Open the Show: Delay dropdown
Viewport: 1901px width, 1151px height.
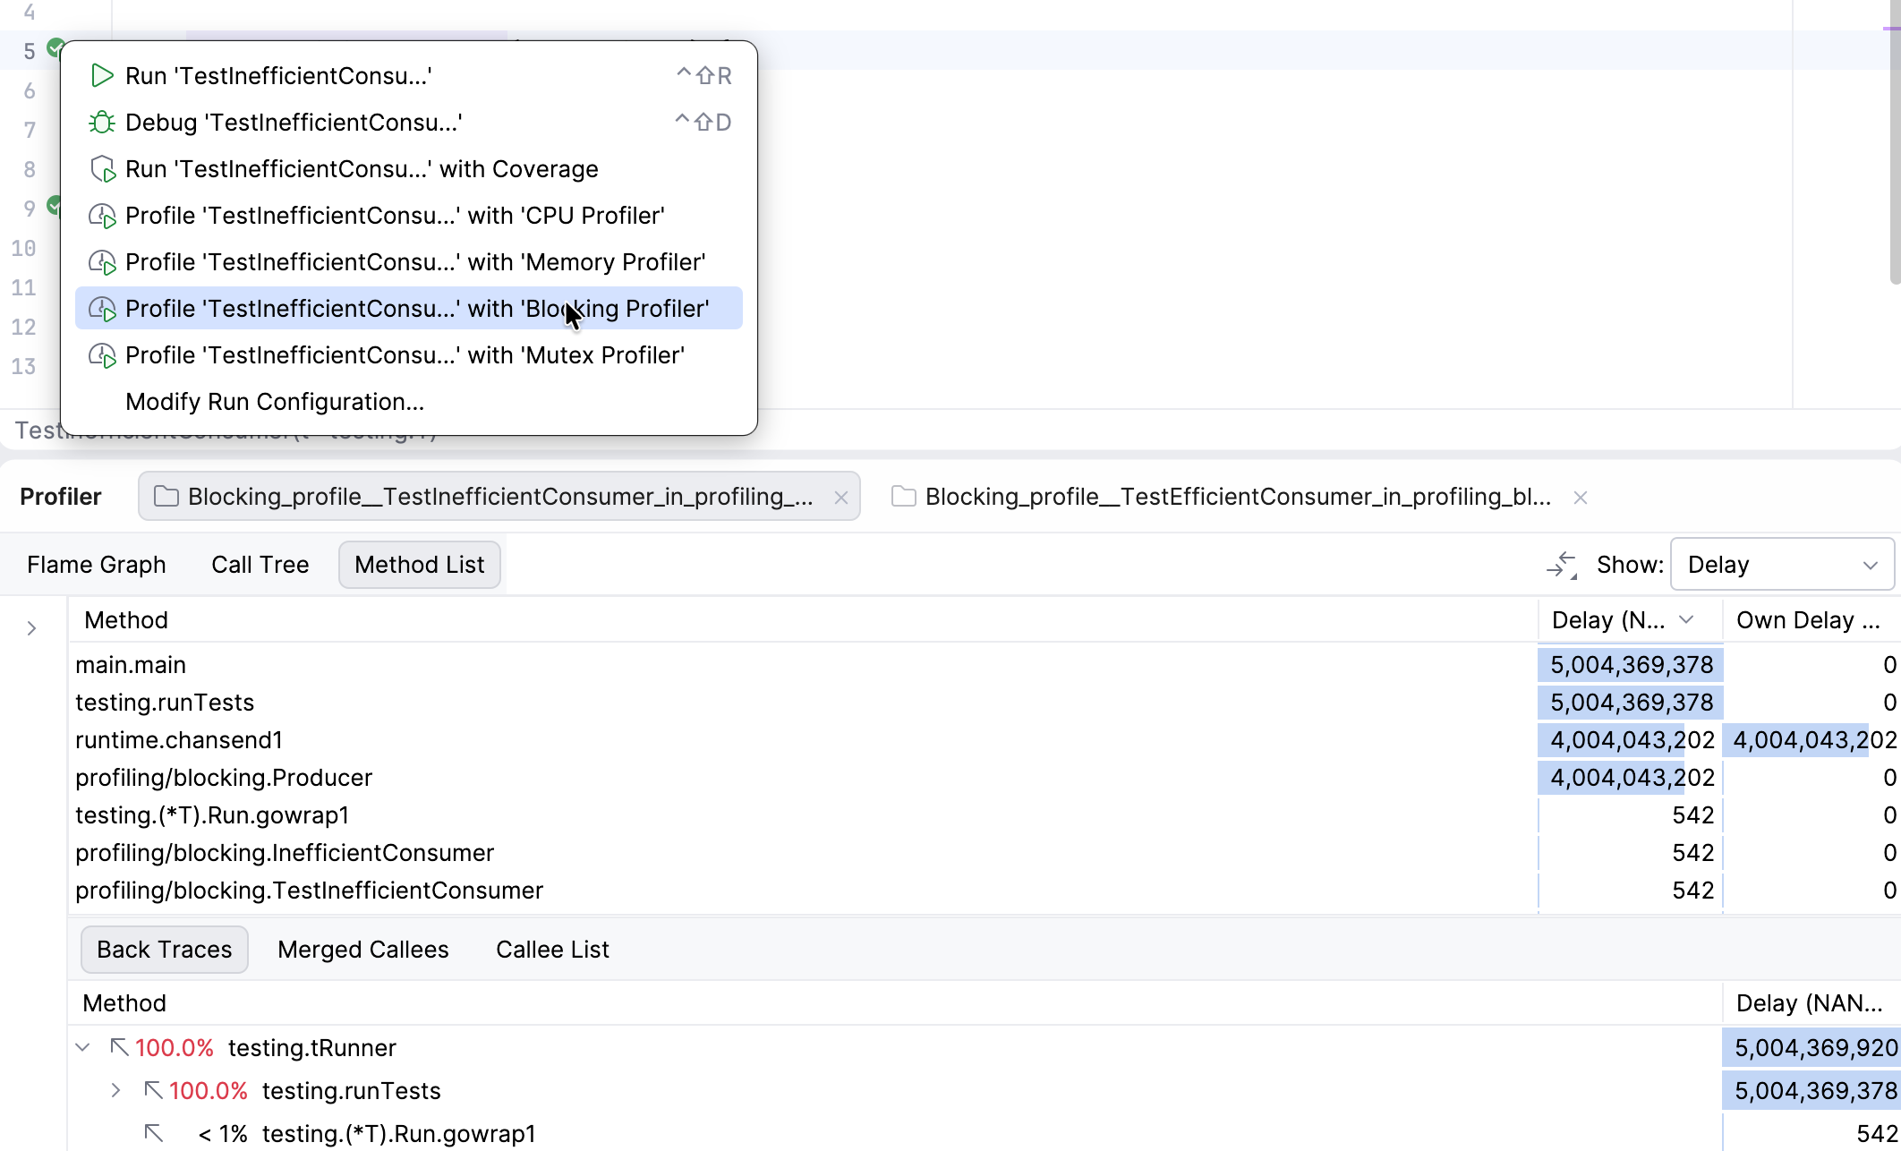point(1781,564)
